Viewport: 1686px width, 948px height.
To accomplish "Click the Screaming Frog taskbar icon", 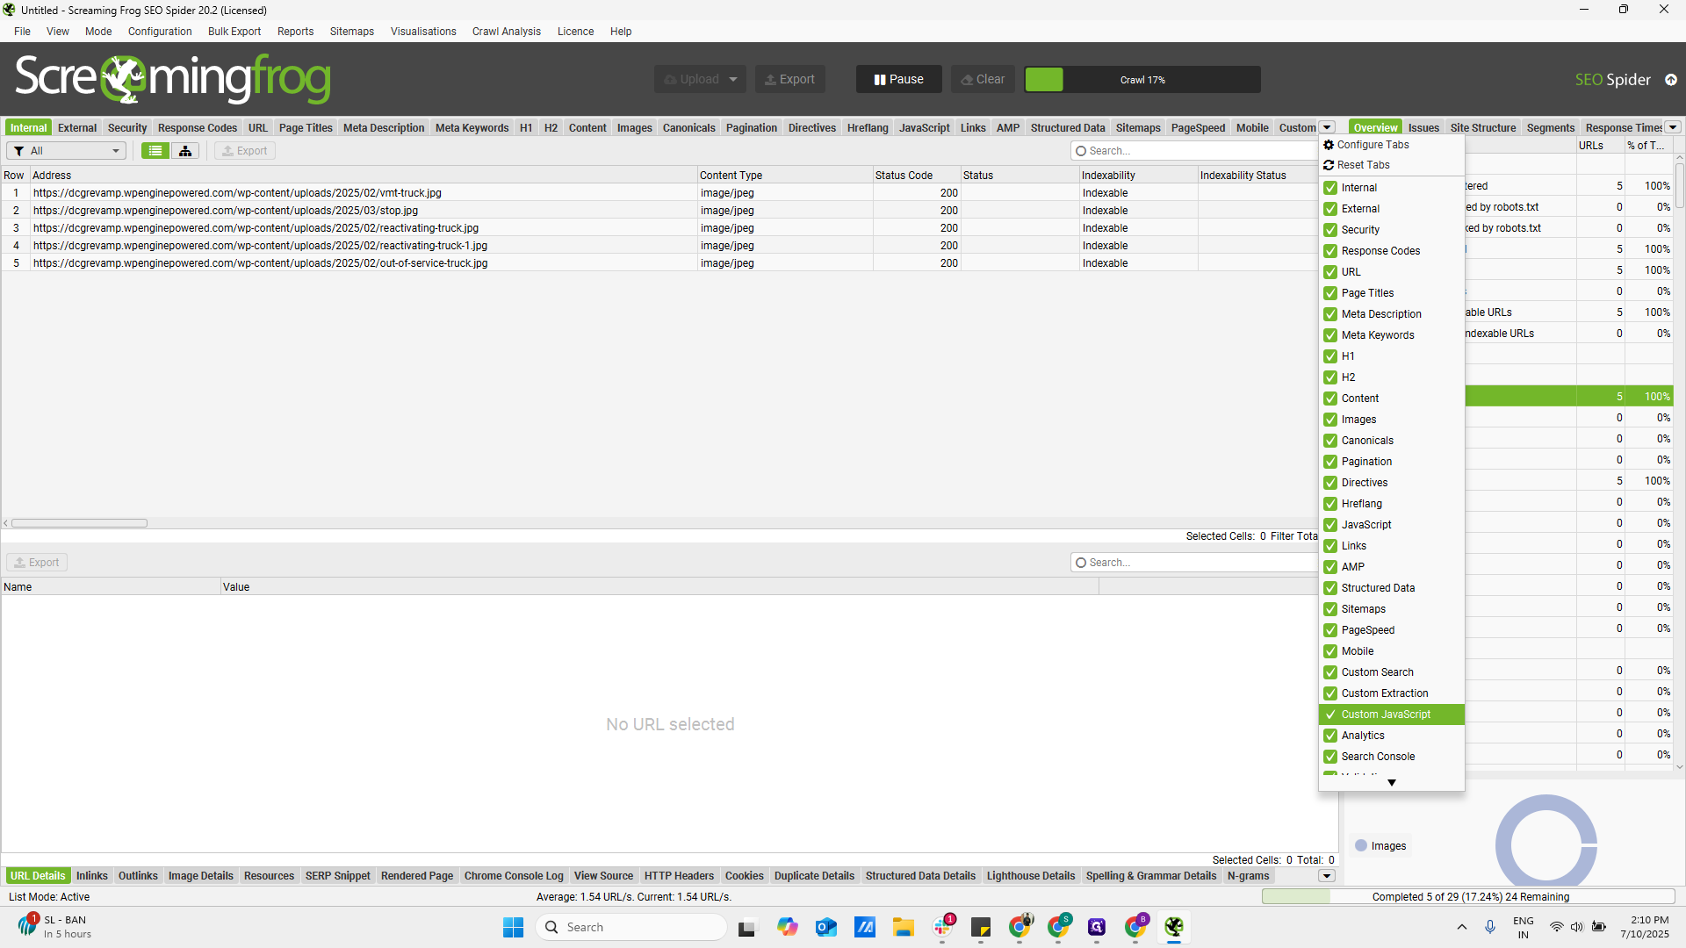I will click(1174, 927).
